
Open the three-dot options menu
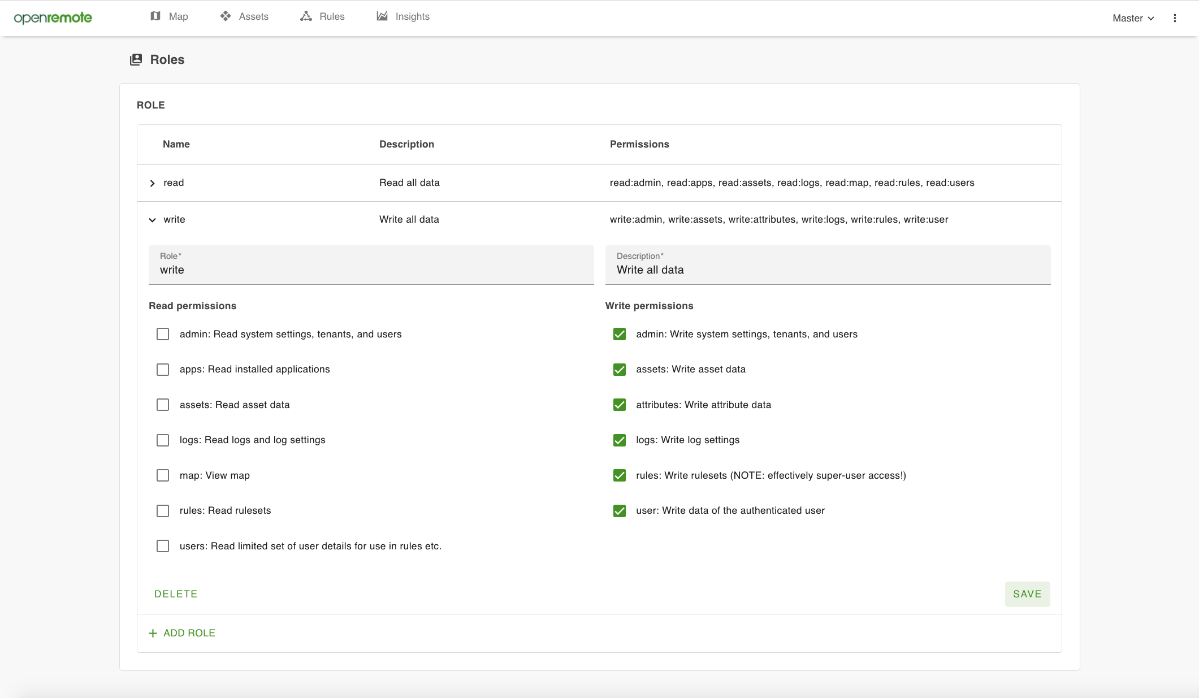[1175, 18]
